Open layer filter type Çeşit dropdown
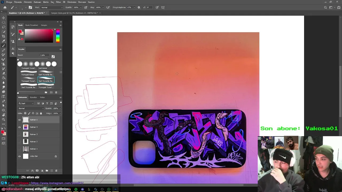Screen dimensions: 342x192 26,103
